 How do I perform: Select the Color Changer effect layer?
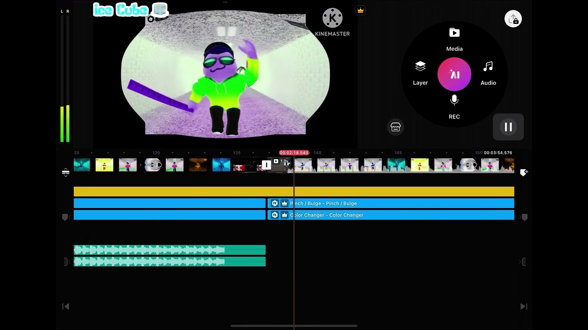coord(391,214)
